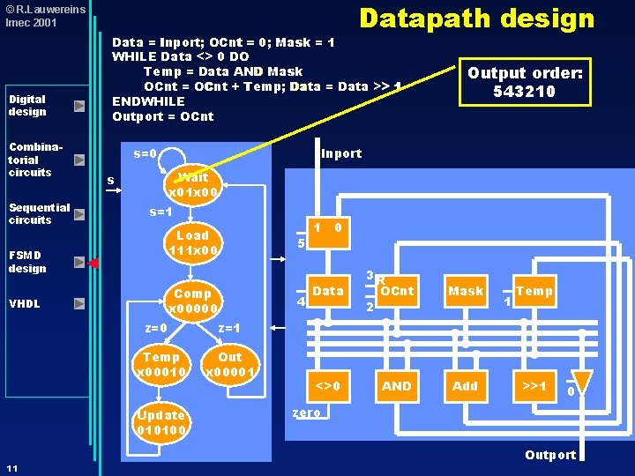
Task: Open the Digital design section link
Action: click(27, 106)
